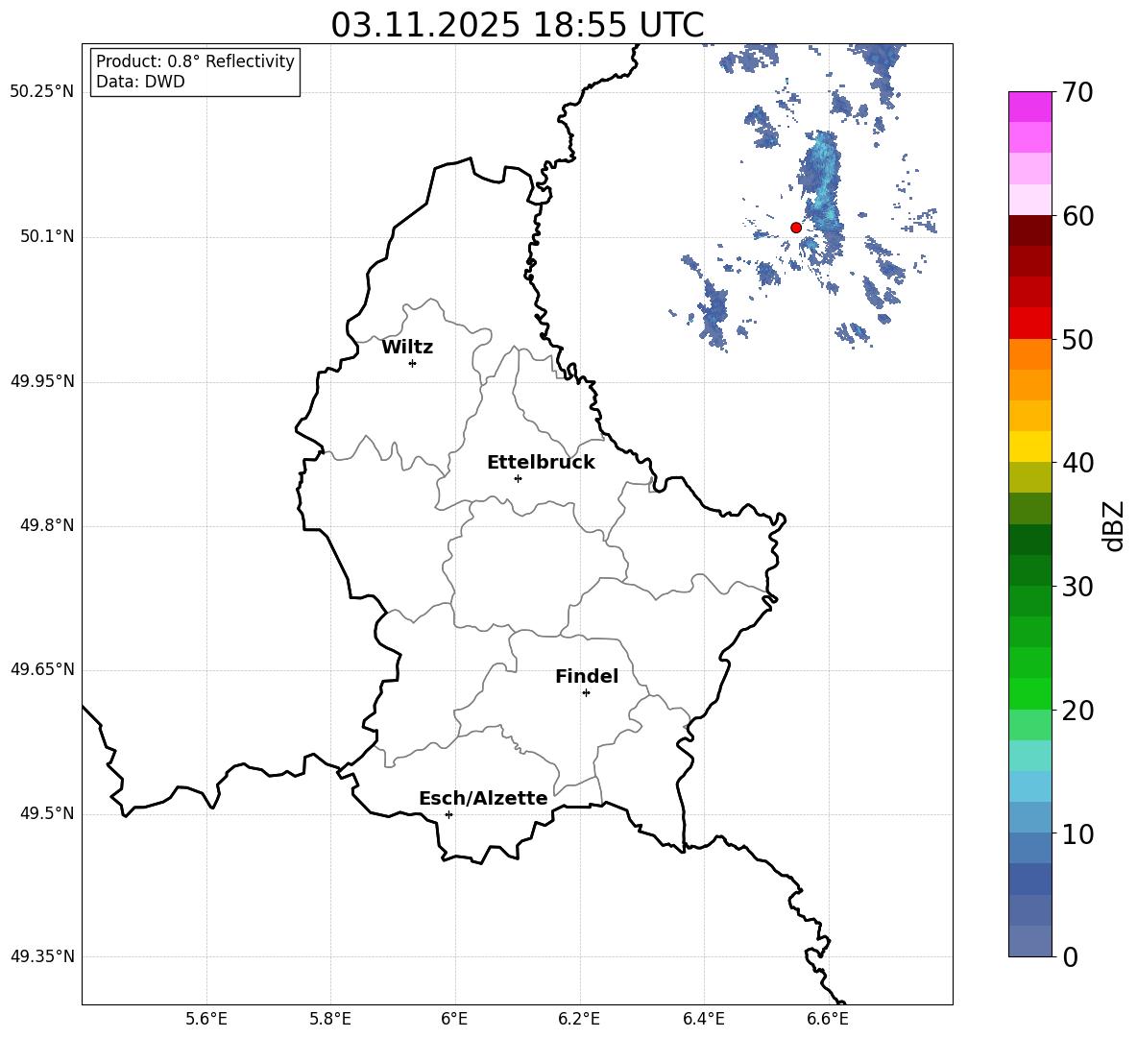Click the Data: DWD text
Image resolution: width=1137 pixels, height=1038 pixels.
point(140,82)
